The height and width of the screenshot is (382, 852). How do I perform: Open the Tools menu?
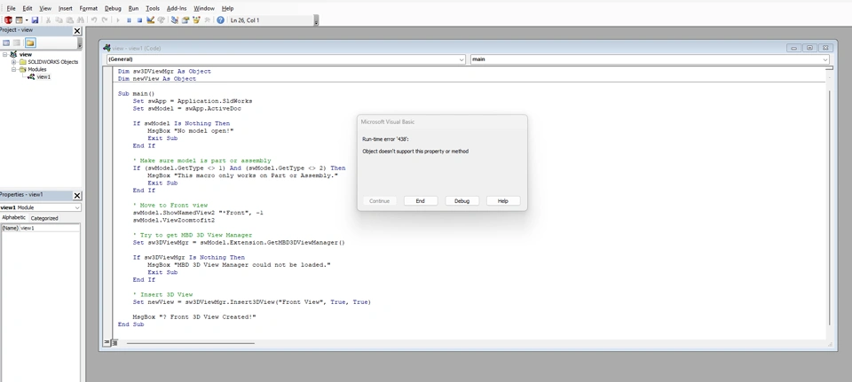[x=153, y=8]
